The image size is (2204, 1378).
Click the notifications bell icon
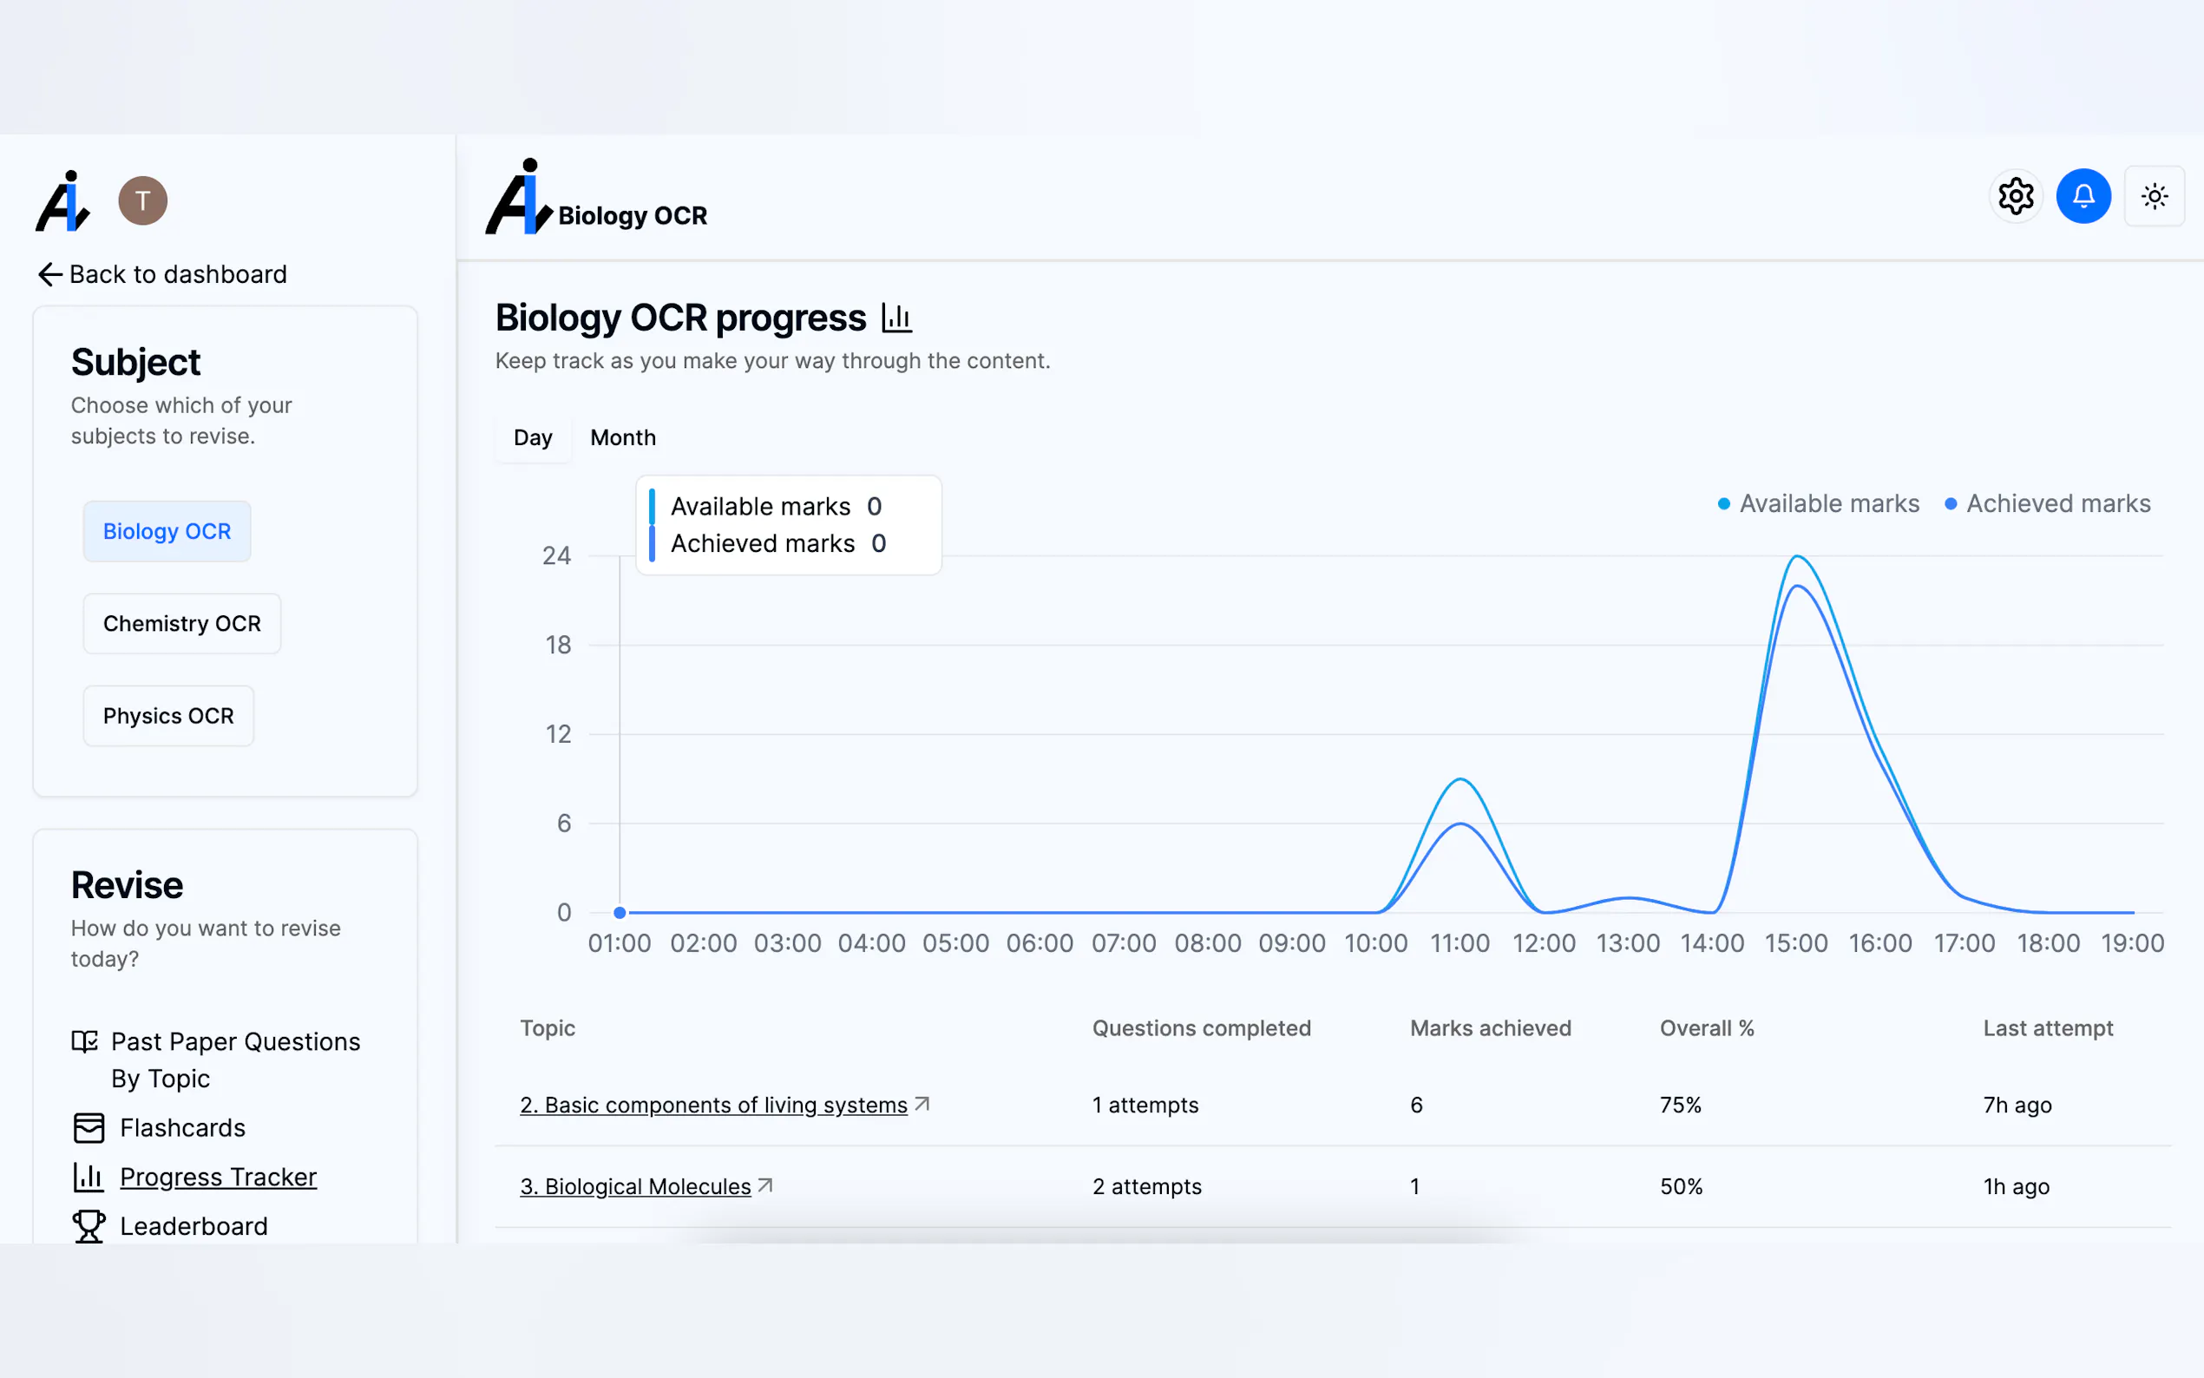(x=2083, y=196)
